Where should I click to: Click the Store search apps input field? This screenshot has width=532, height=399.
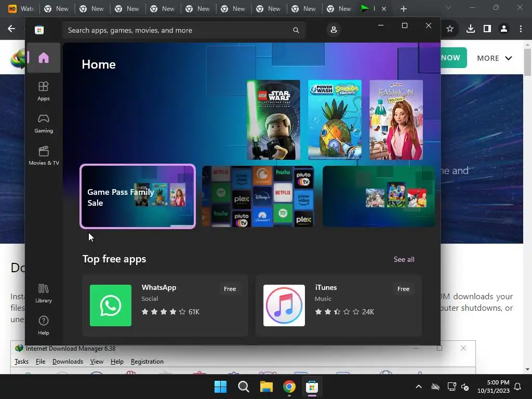coord(183,30)
